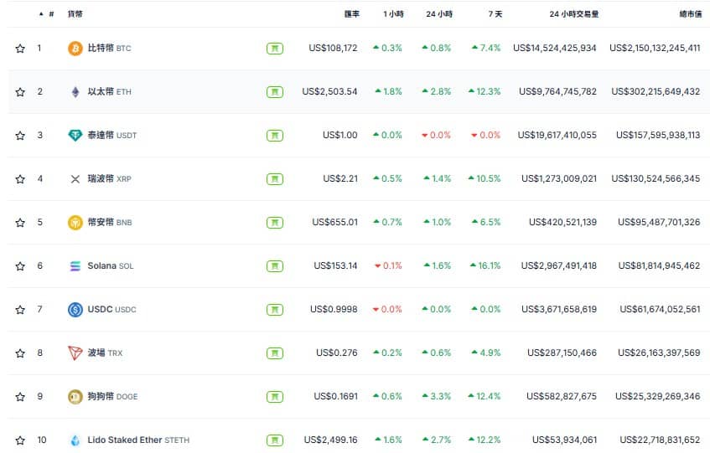
Task: Open the green buy badge for BNB
Action: [x=275, y=223]
